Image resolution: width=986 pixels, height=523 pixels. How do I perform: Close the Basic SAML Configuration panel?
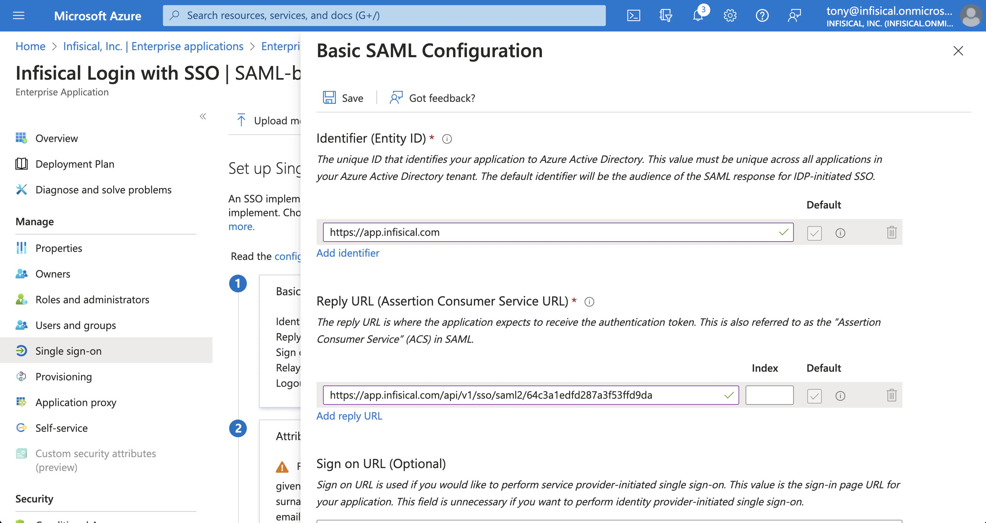point(958,51)
